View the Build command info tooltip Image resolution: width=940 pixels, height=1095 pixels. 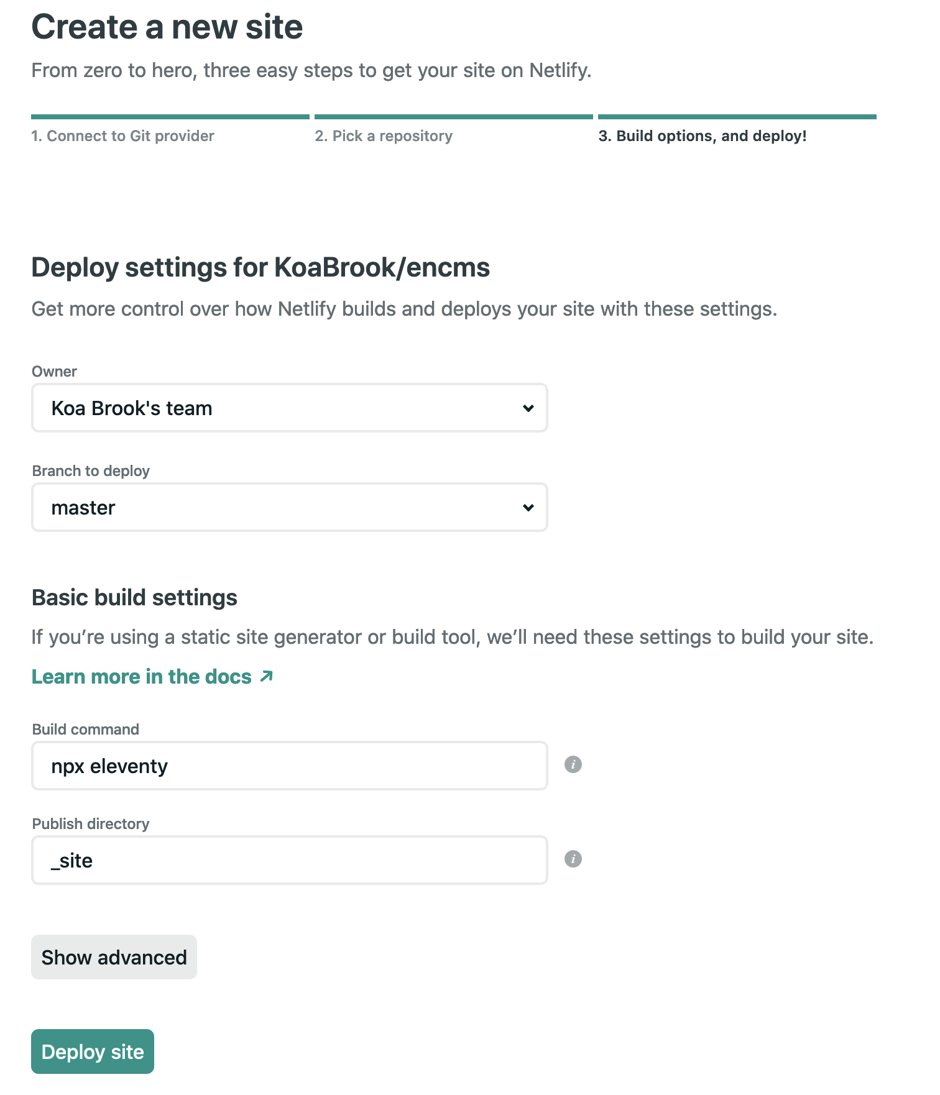(573, 765)
